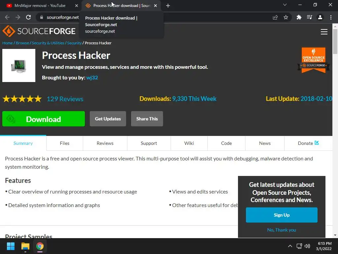Dismiss the popup with No, Thank you
This screenshot has width=338, height=254.
(x=282, y=230)
